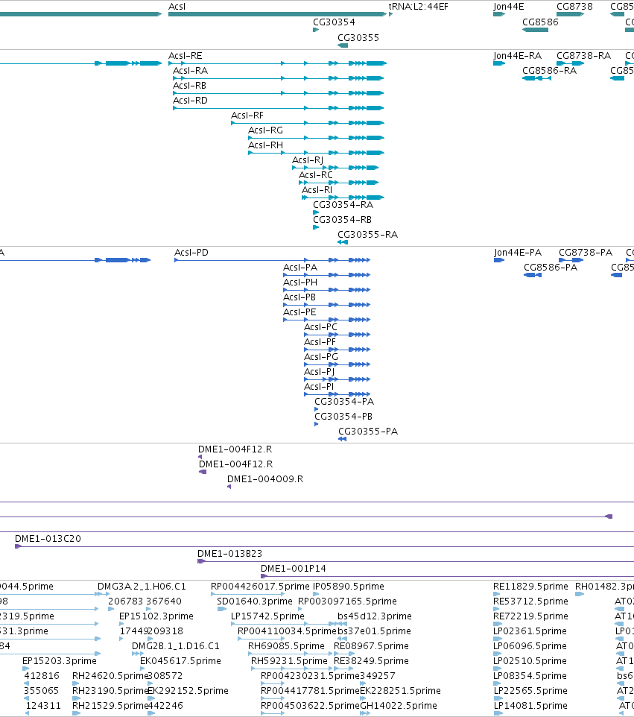Screen dimensions: 634x717
Task: Select the CG30354-RA transcript label
Action: click(343, 204)
